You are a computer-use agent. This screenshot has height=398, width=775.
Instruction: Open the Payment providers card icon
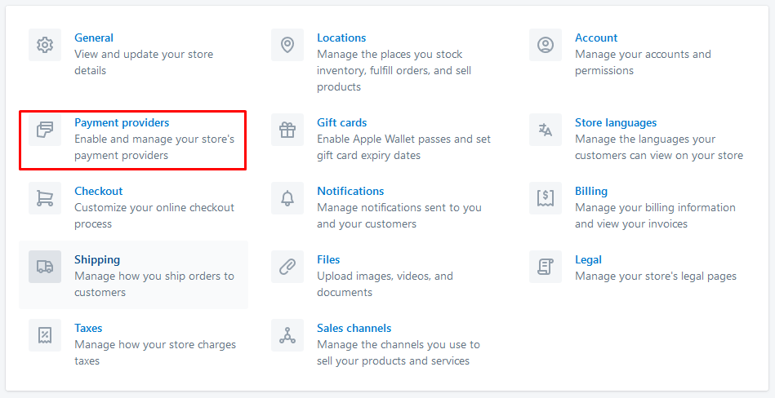coord(45,130)
